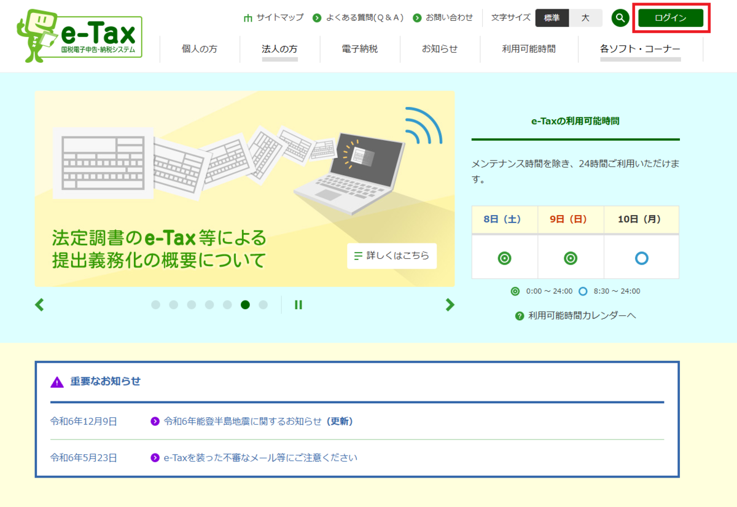Select third carousel dot
Image resolution: width=737 pixels, height=507 pixels.
coord(192,304)
